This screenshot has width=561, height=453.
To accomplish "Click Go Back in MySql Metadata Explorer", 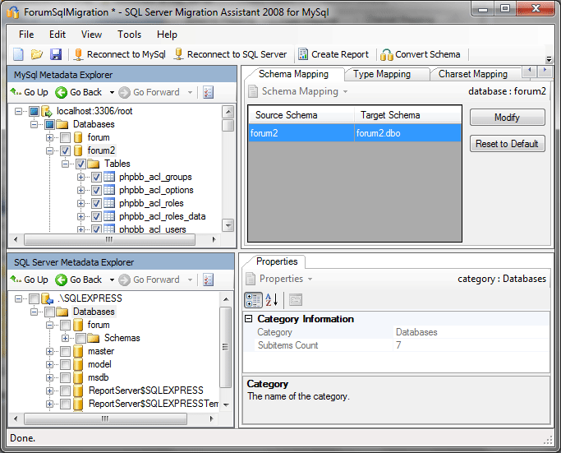I will click(79, 92).
